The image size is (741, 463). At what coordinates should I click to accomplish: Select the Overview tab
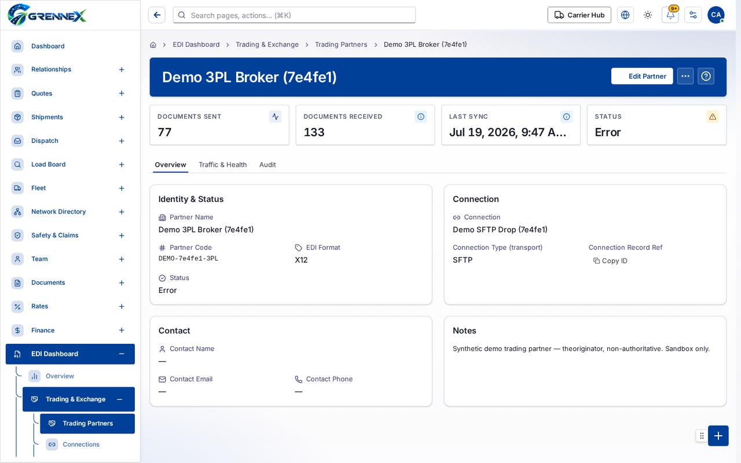click(x=170, y=165)
